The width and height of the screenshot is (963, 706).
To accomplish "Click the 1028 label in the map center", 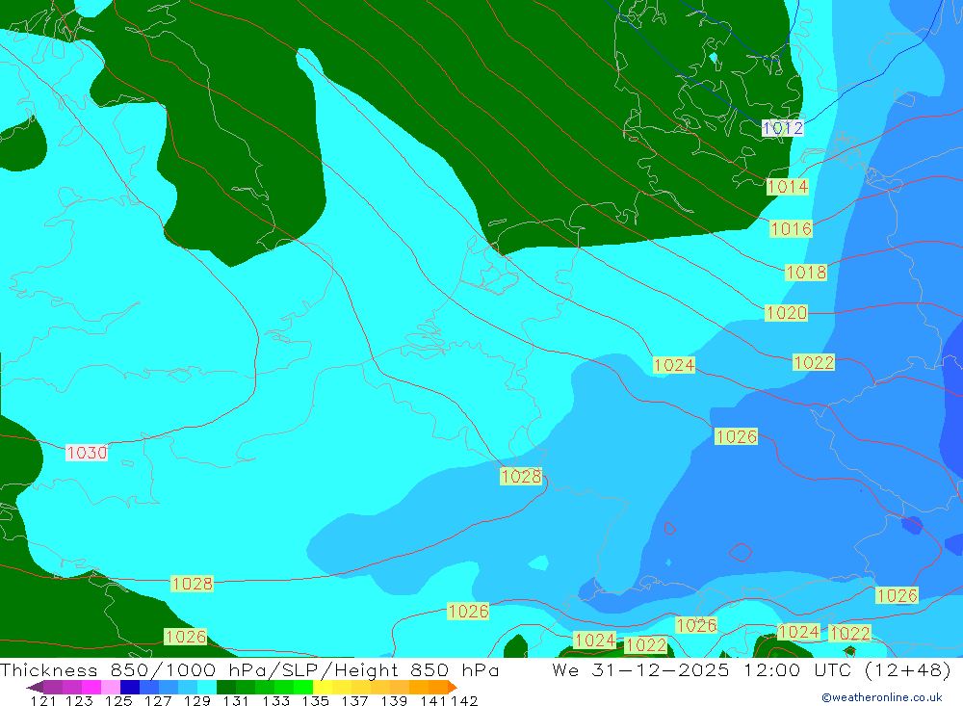I will 521,476.
